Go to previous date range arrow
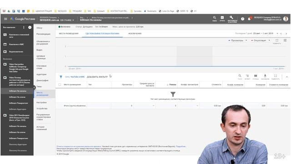 281,34
